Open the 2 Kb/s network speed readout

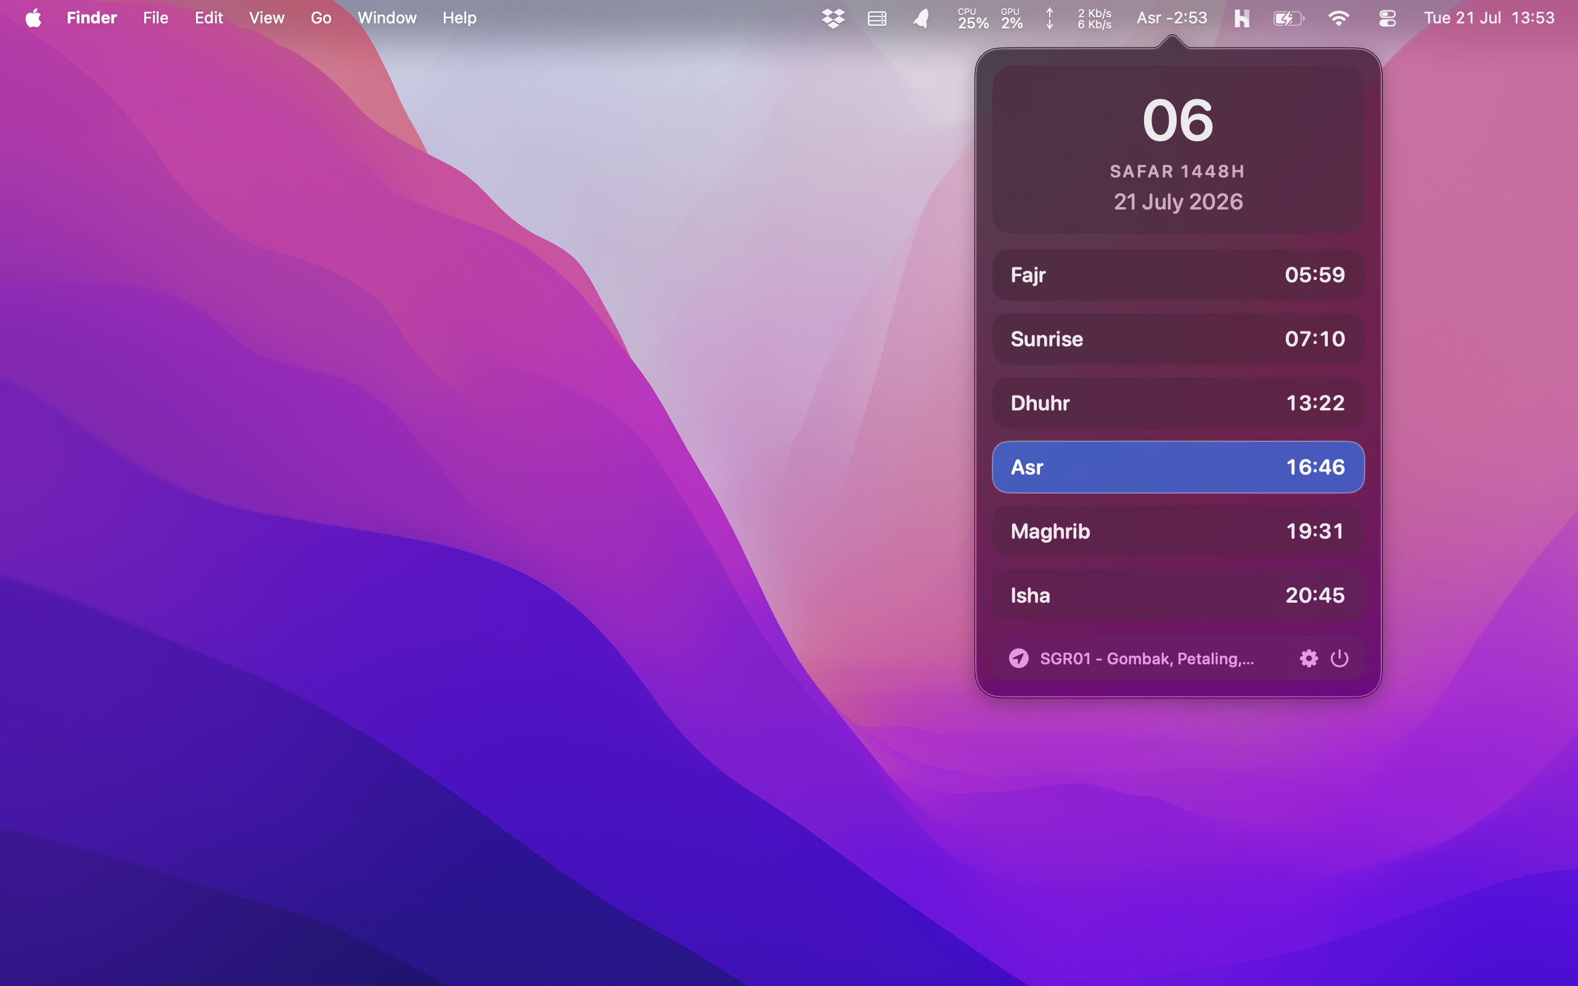pos(1094,19)
